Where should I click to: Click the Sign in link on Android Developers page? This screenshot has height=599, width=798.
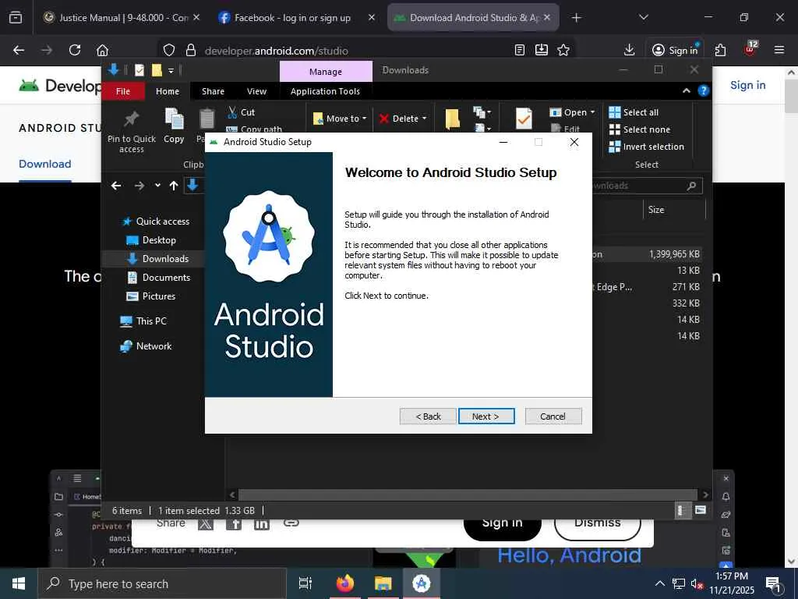coord(747,85)
